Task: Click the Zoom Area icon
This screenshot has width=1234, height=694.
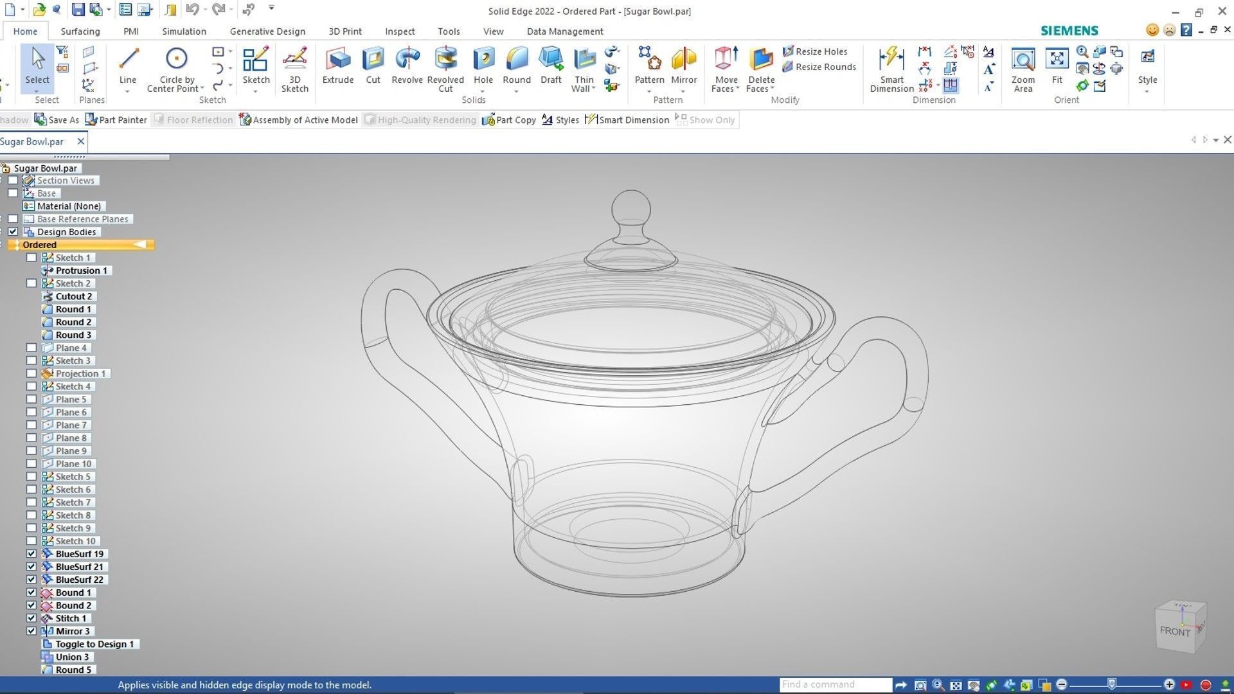Action: tap(1023, 59)
